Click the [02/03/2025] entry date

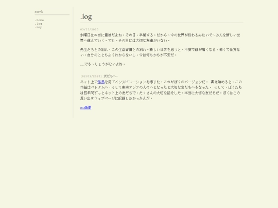click(x=91, y=76)
